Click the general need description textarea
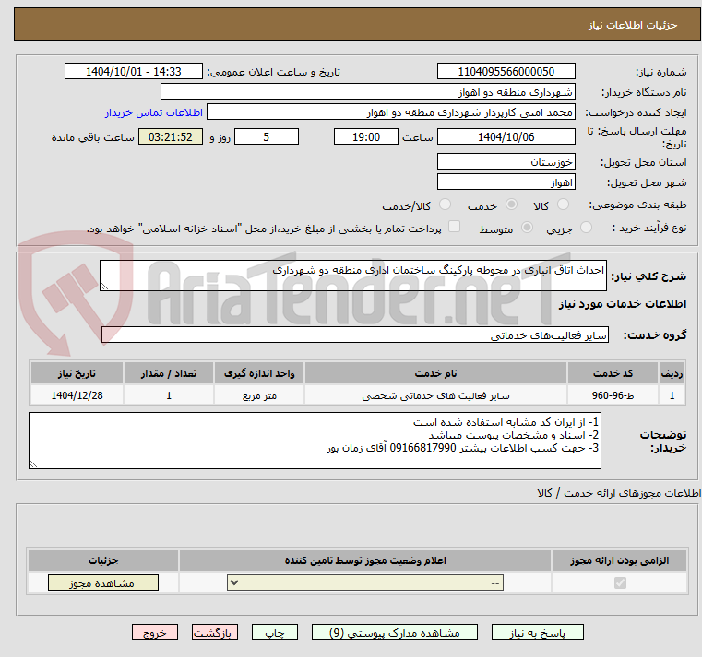The width and height of the screenshot is (702, 657). pyautogui.click(x=352, y=276)
